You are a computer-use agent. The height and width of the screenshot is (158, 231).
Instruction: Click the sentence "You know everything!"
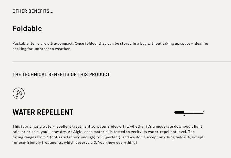point(117,142)
